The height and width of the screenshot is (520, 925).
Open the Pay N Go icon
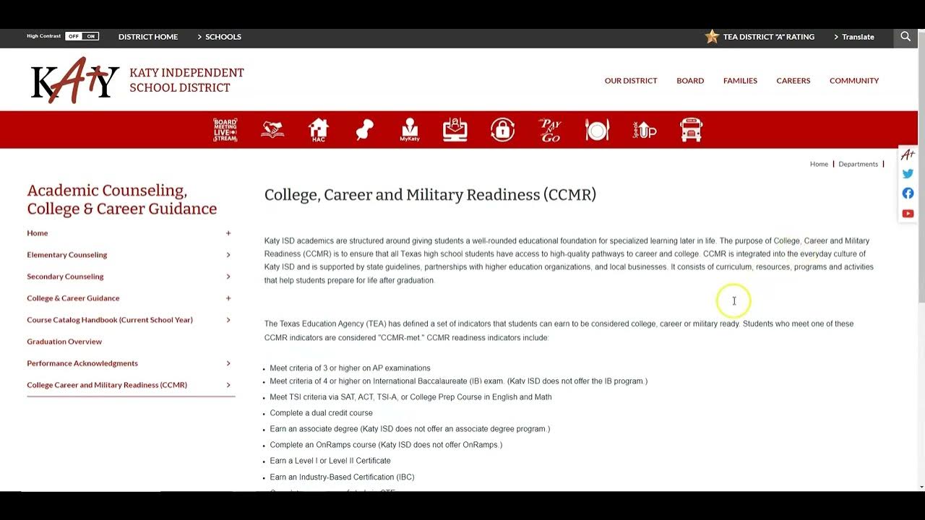(551, 130)
